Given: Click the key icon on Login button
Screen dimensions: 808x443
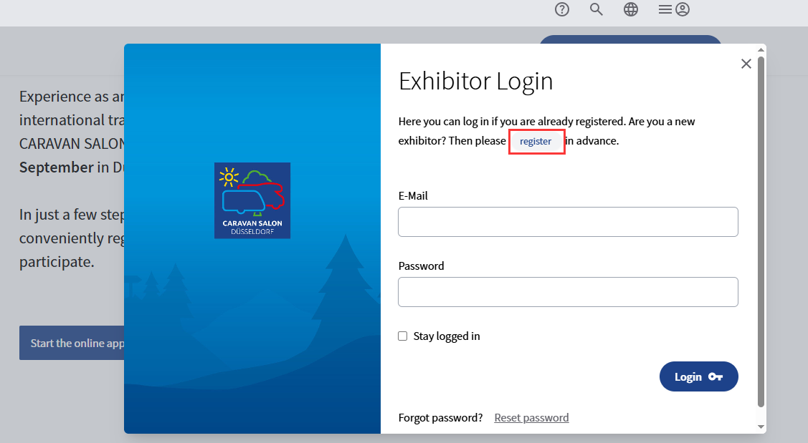Looking at the screenshot, I should tap(715, 377).
